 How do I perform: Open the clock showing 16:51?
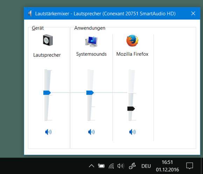coord(167,166)
